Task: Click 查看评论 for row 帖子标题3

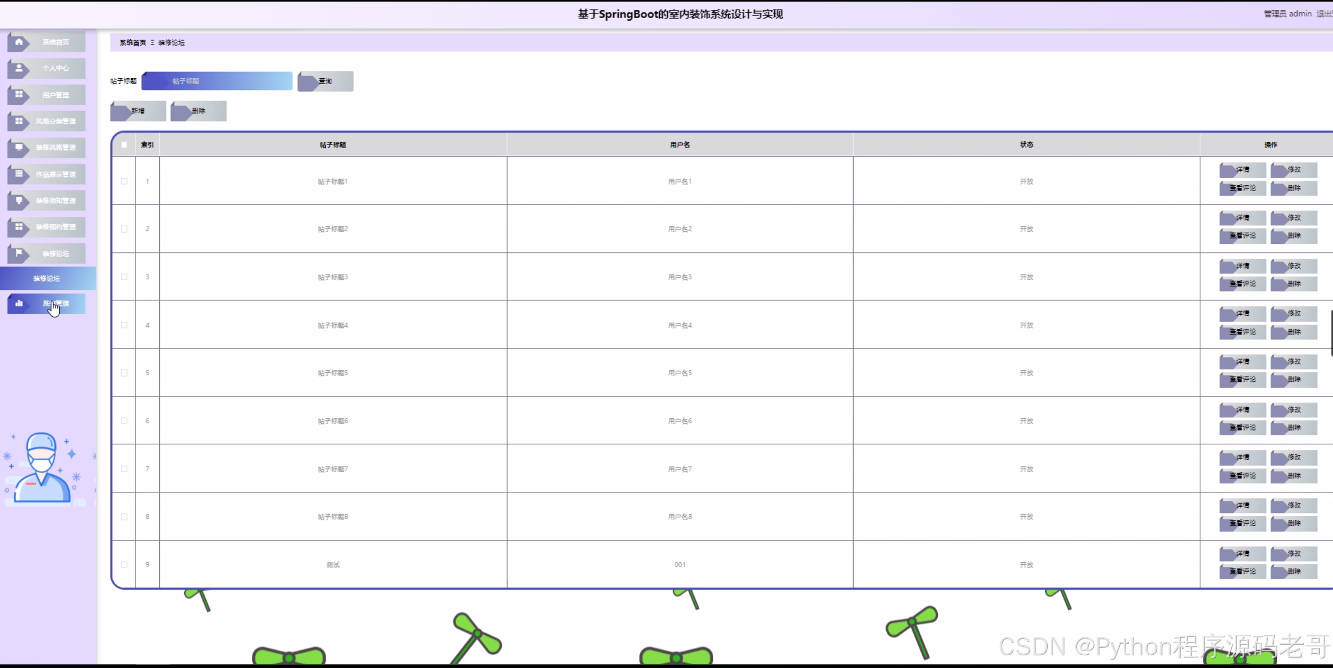Action: tap(1242, 283)
